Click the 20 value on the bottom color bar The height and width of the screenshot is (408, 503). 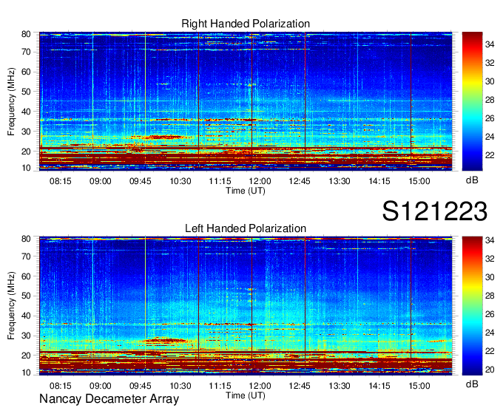(x=490, y=370)
